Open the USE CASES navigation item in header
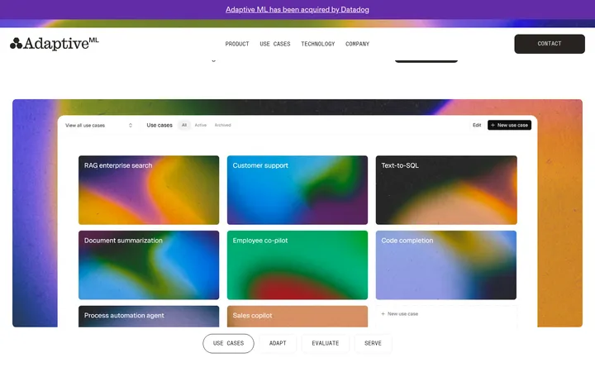 pyautogui.click(x=275, y=44)
